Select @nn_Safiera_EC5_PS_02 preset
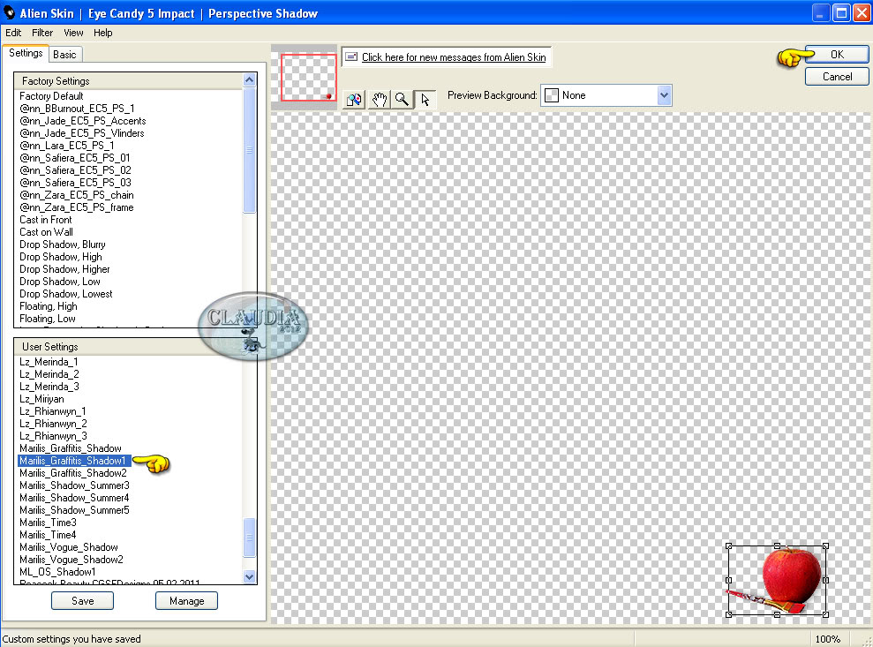 [75, 169]
